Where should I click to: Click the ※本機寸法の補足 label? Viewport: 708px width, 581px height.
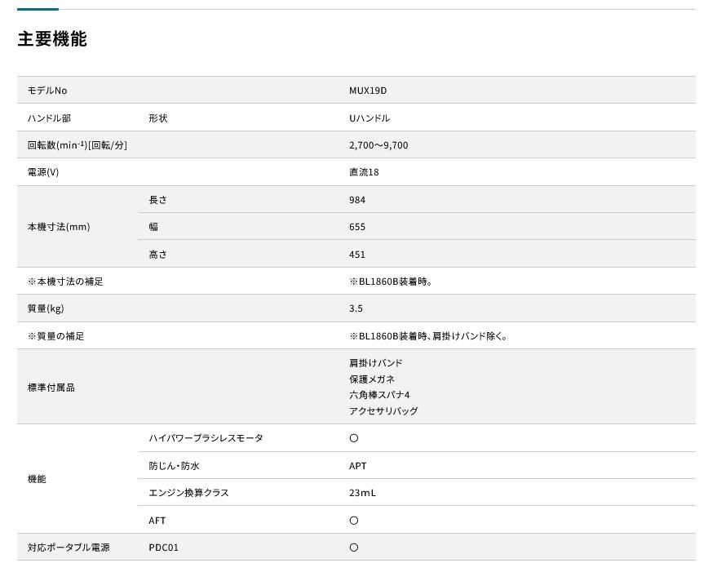65,282
